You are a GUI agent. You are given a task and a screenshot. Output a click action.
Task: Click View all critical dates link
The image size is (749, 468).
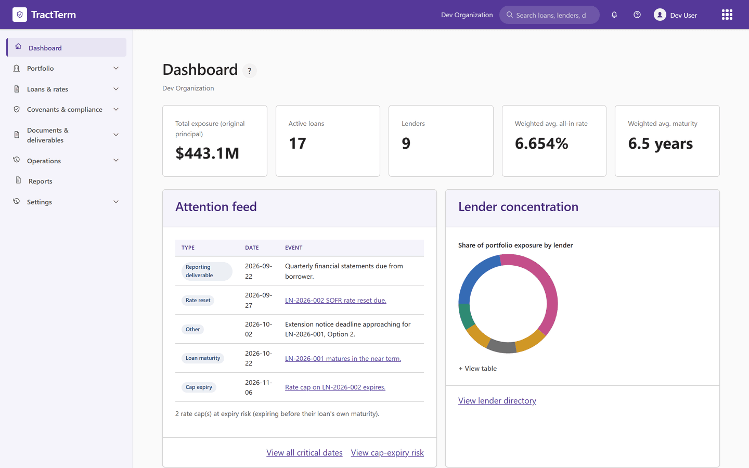tap(304, 452)
